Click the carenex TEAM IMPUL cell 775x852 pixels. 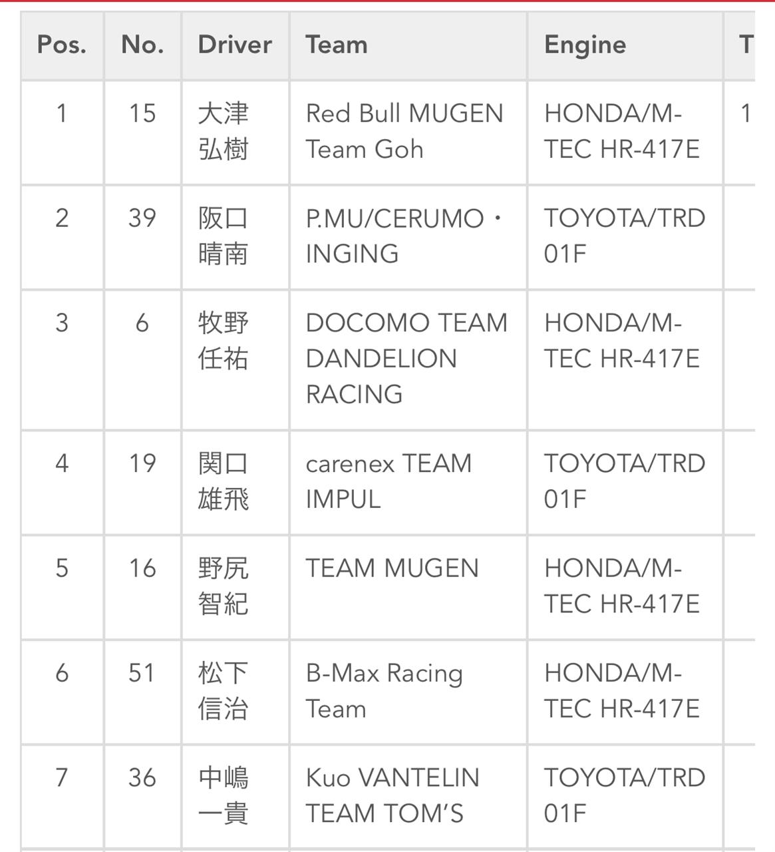[408, 482]
